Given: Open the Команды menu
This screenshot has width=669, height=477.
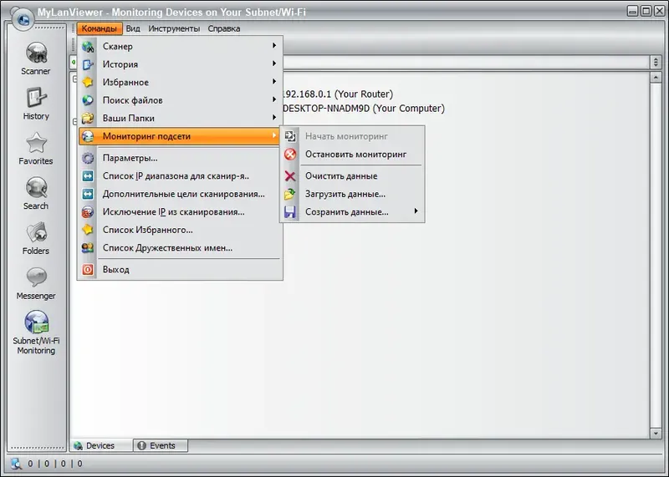Looking at the screenshot, I should 100,28.
